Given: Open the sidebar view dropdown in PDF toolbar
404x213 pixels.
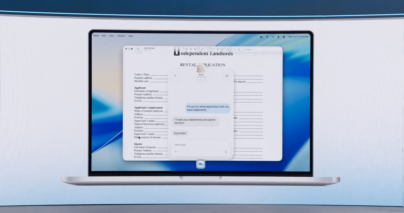Looking at the screenshot, I should [x=139, y=49].
